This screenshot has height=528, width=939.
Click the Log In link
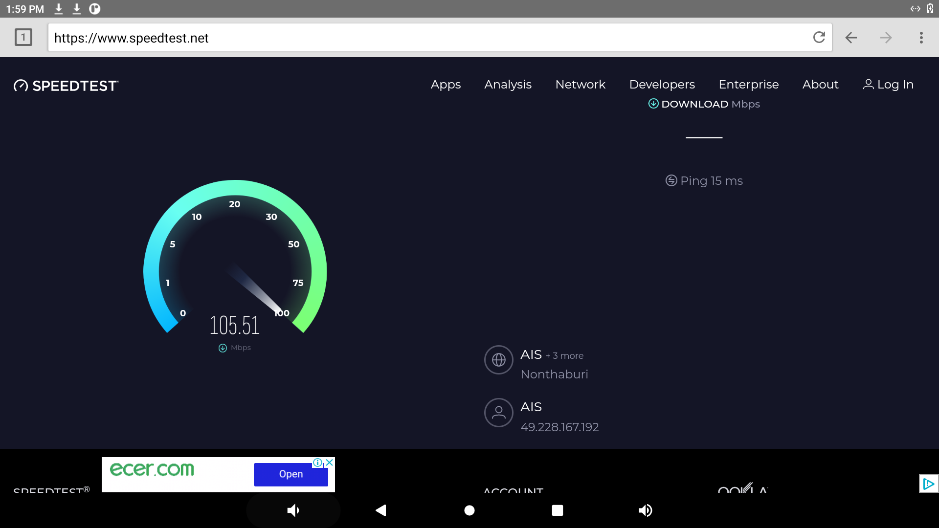[888, 85]
